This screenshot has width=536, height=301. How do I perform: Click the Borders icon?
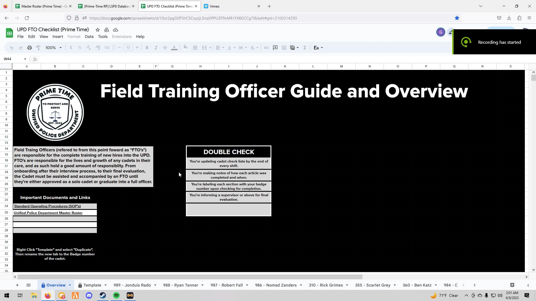click(195, 47)
